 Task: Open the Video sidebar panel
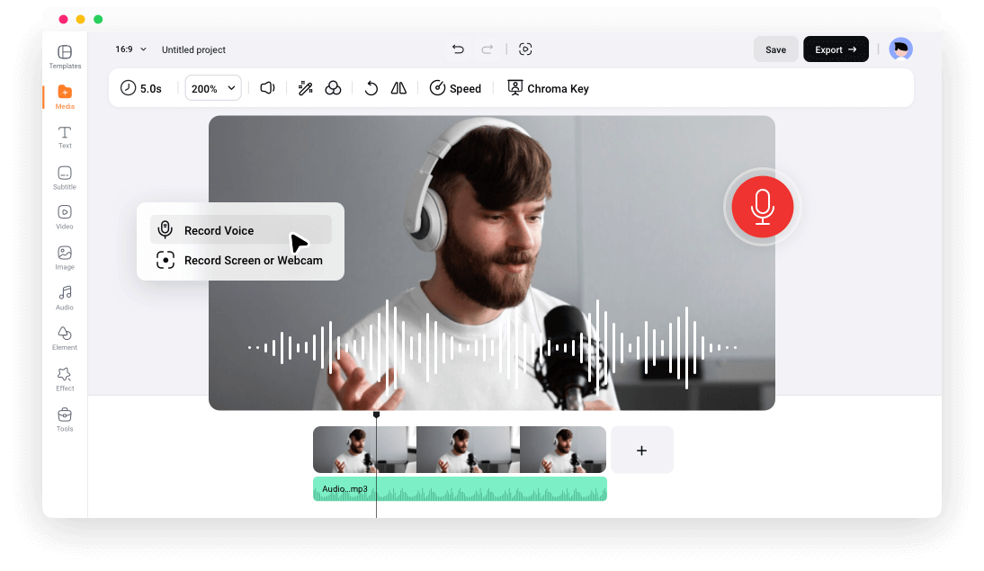tap(65, 218)
